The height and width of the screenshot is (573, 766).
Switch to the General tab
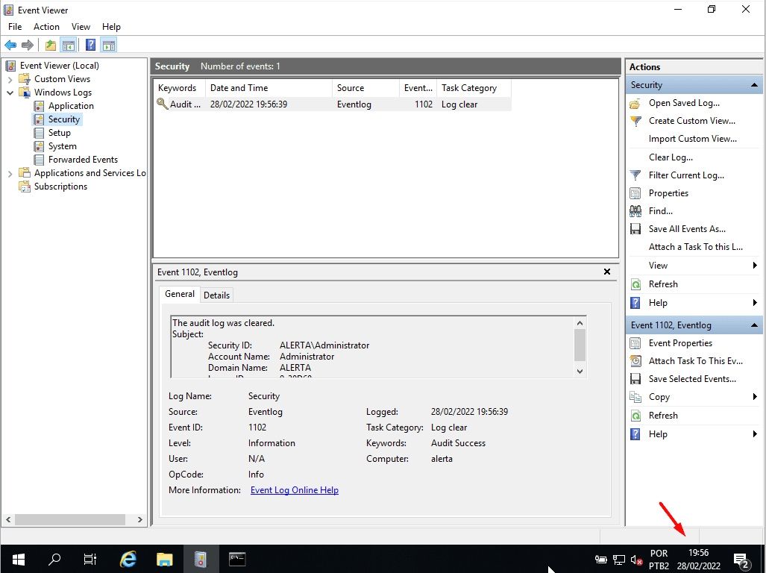[x=179, y=294]
